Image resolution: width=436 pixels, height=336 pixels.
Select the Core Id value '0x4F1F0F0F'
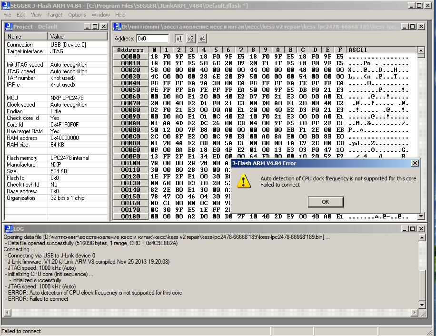point(65,125)
